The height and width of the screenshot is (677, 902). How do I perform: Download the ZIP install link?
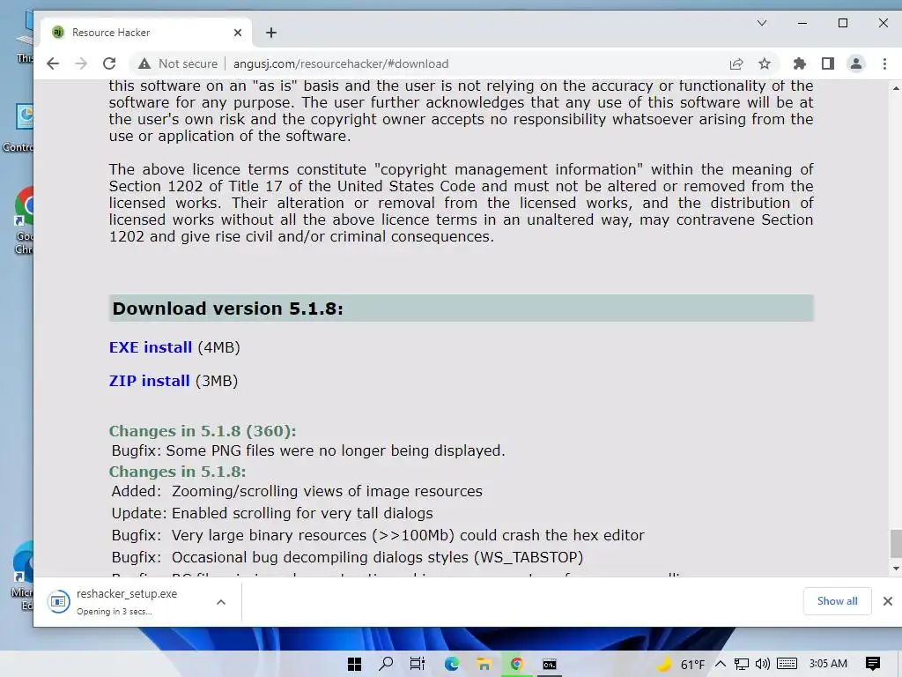149,381
